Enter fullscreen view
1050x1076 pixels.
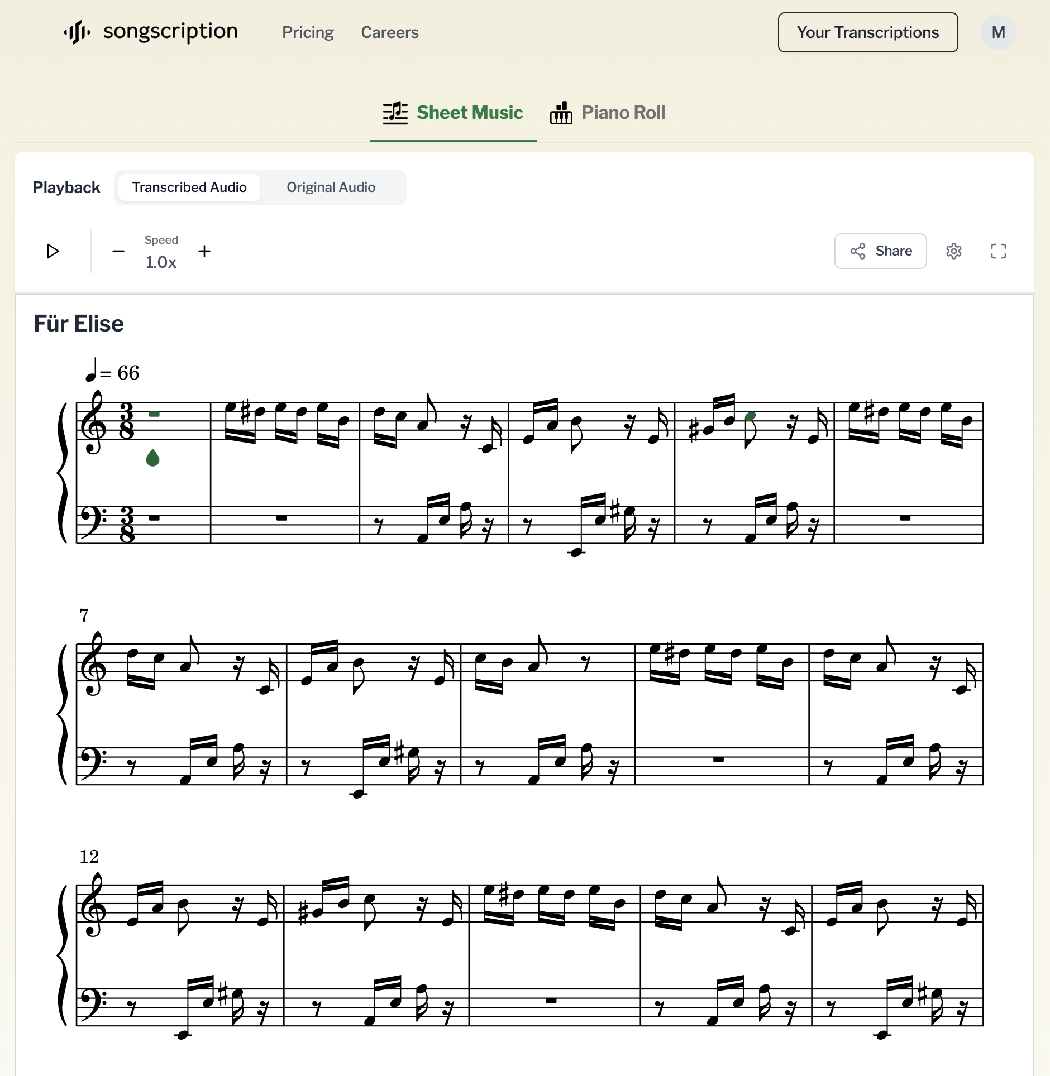[x=998, y=251]
